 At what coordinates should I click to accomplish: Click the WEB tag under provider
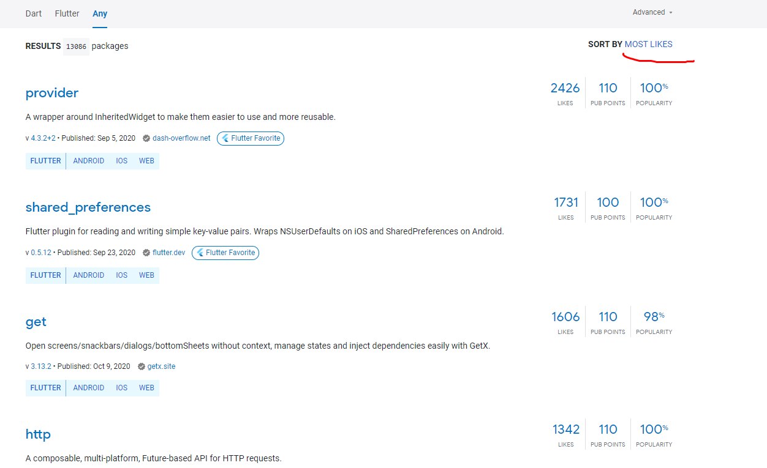(146, 161)
